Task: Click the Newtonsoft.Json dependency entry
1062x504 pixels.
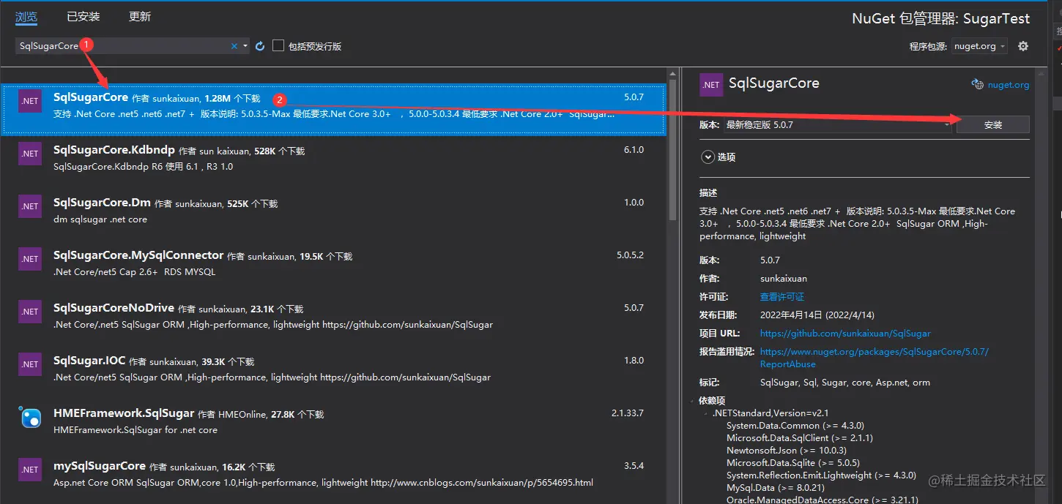Action: [x=787, y=451]
